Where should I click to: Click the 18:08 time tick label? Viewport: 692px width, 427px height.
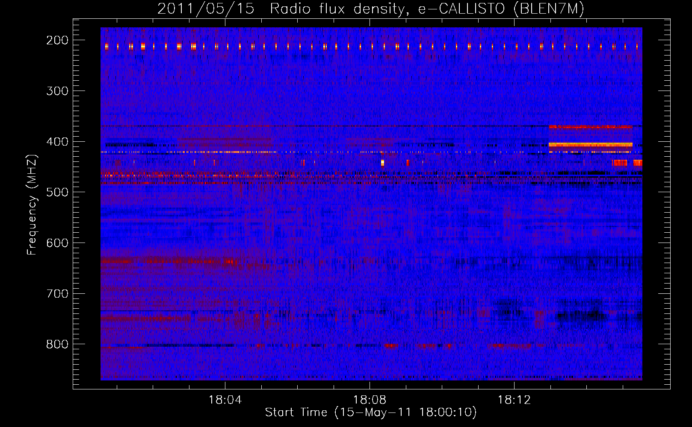(370, 400)
